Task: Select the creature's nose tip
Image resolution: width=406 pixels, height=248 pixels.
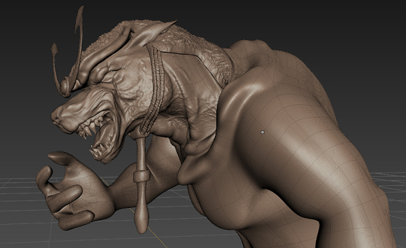Action: [55, 117]
